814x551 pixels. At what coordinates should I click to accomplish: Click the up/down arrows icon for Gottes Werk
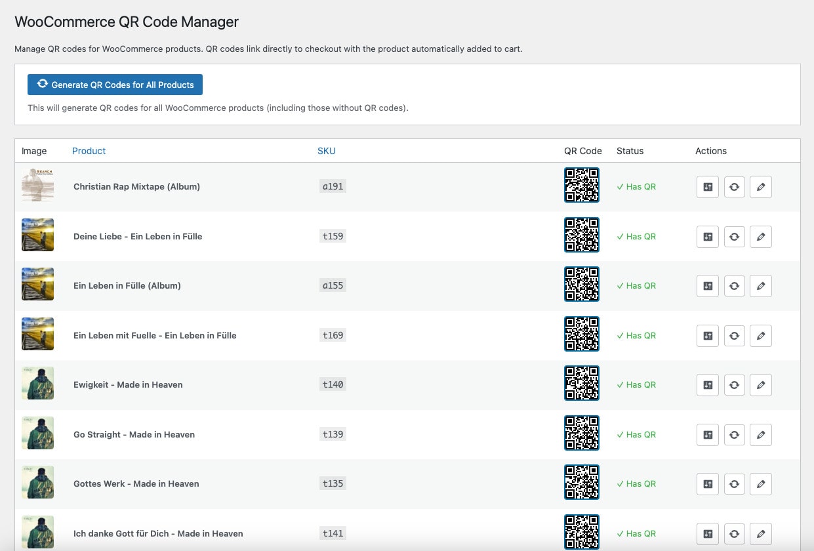(x=707, y=484)
